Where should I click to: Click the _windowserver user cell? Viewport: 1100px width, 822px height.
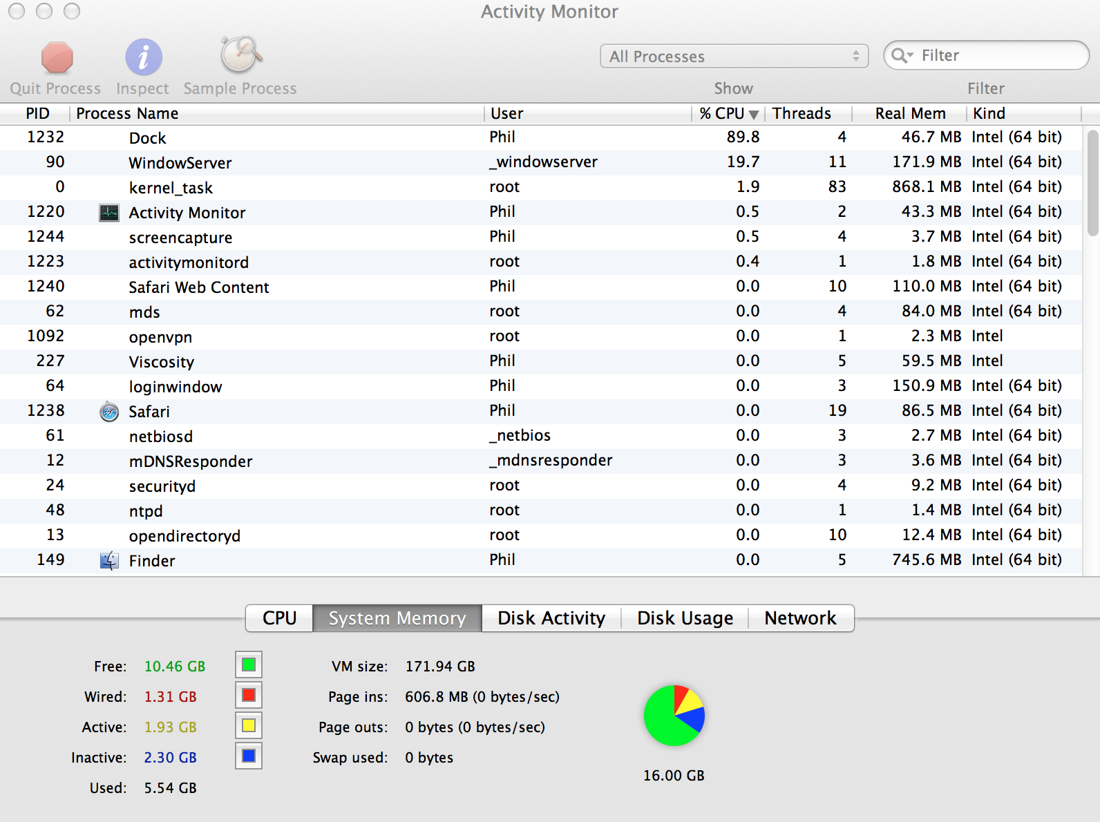coord(543,162)
